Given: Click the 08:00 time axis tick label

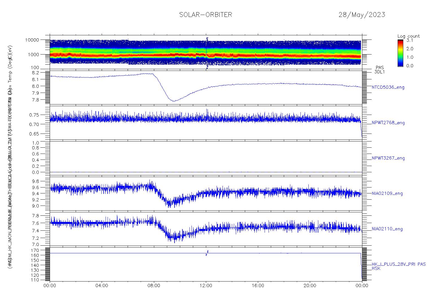Looking at the screenshot, I should coord(154,285).
